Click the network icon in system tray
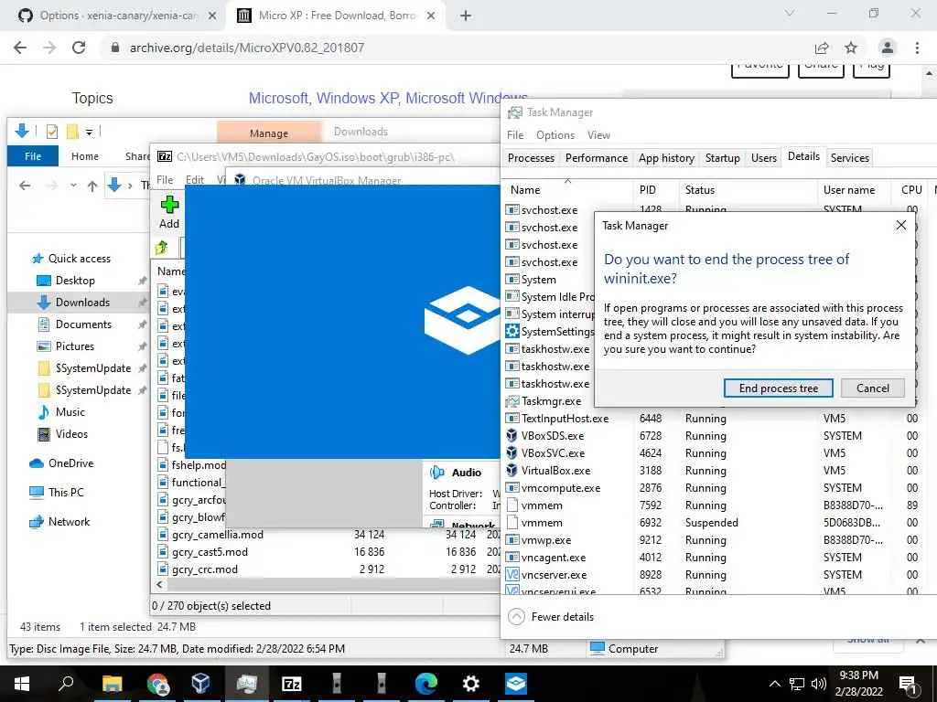Screen dimensions: 937x702 pyautogui.click(x=797, y=684)
